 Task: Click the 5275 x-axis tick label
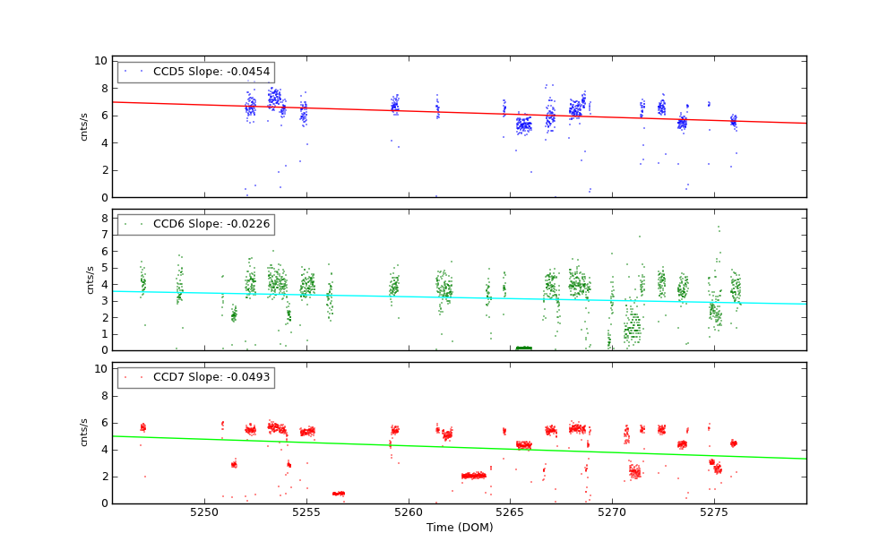coord(714,513)
